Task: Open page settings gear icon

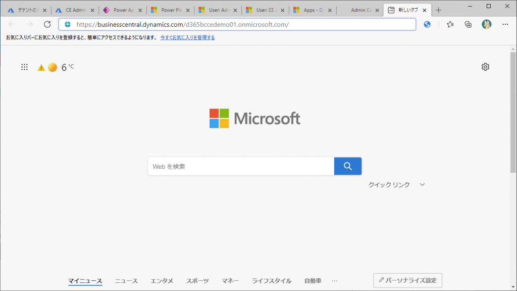Action: pos(485,67)
